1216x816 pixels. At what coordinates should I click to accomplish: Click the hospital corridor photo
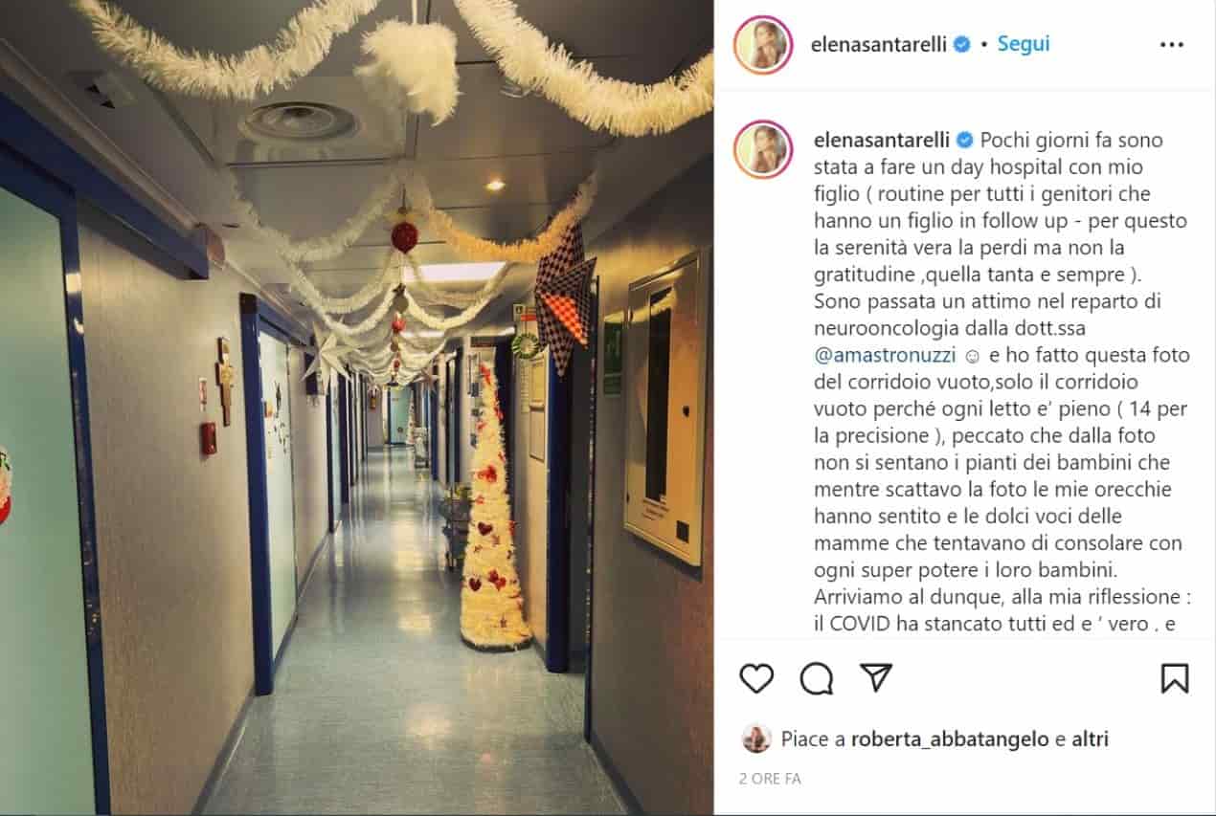(356, 408)
